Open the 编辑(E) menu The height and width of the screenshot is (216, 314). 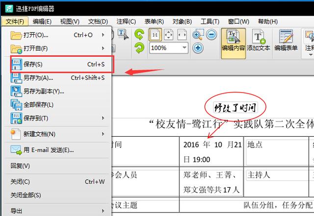click(42, 22)
